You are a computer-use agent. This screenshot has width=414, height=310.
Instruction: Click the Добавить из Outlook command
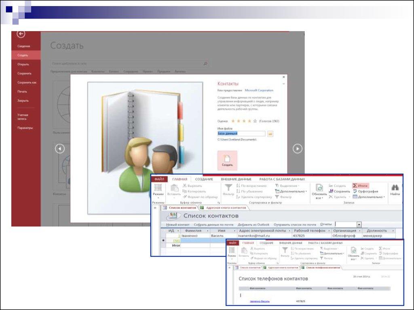pyautogui.click(x=253, y=224)
